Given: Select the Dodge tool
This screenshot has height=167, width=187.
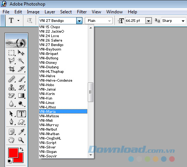Looking at the screenshot, I should pyautogui.click(x=22, y=104).
